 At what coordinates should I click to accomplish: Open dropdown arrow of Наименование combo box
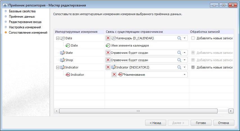tap(184, 75)
